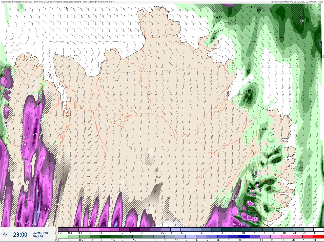Click the 2.3 precipitation value on the map
Screen dimensions: 324x242
pos(47,209)
